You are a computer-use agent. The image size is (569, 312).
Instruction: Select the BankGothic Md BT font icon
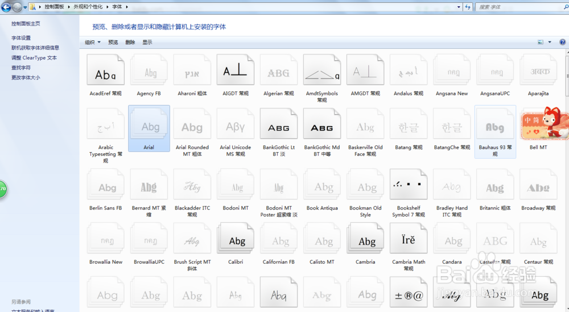click(x=322, y=124)
